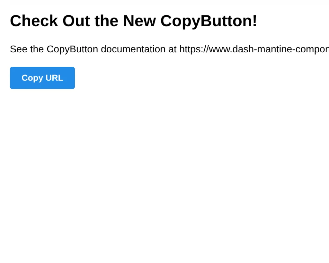The width and height of the screenshot is (329, 263).
Task: Click the word 'at' before the URL
Action: coord(172,49)
